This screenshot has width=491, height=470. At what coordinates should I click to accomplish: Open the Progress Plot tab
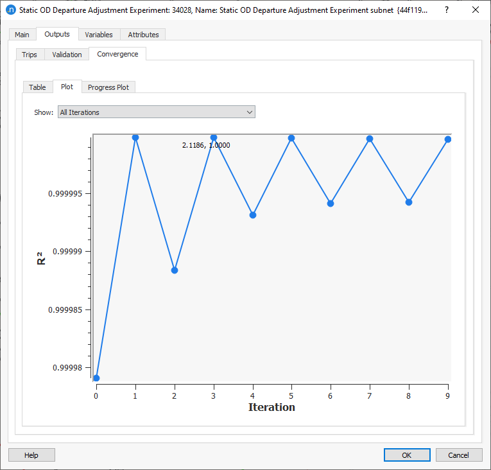coord(108,87)
